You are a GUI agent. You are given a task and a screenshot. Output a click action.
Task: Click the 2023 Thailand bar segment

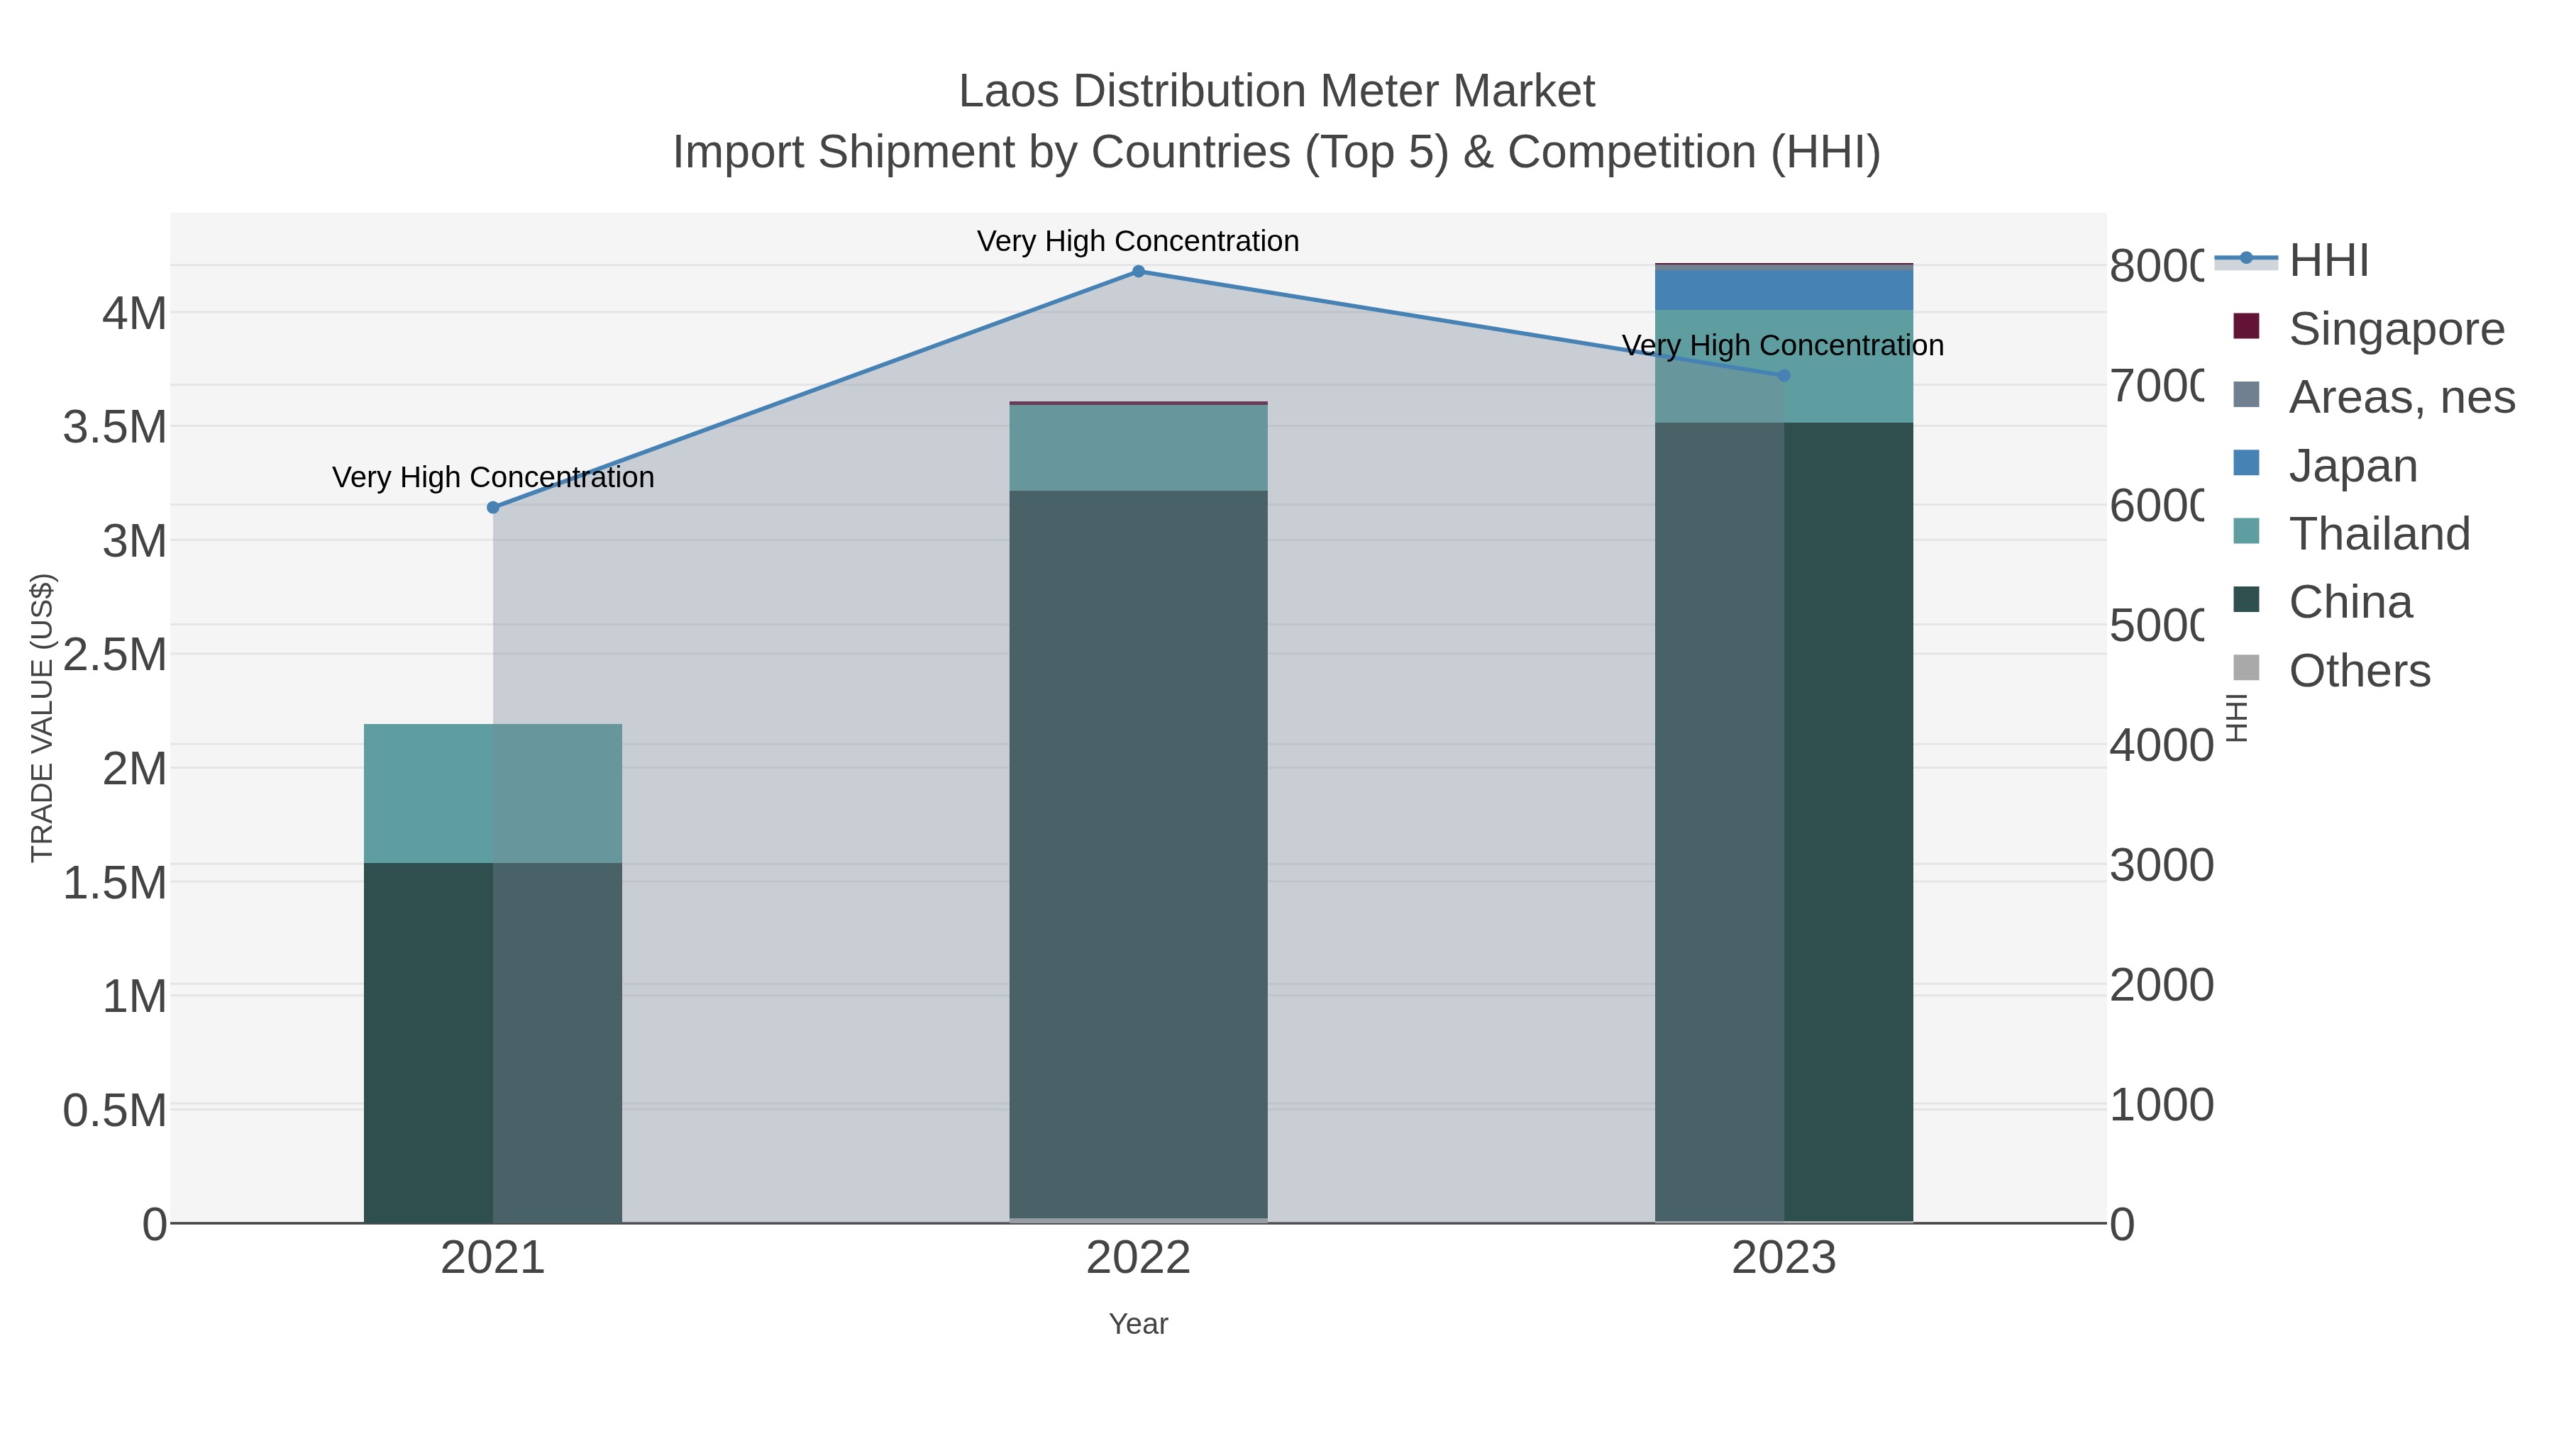coord(1784,367)
